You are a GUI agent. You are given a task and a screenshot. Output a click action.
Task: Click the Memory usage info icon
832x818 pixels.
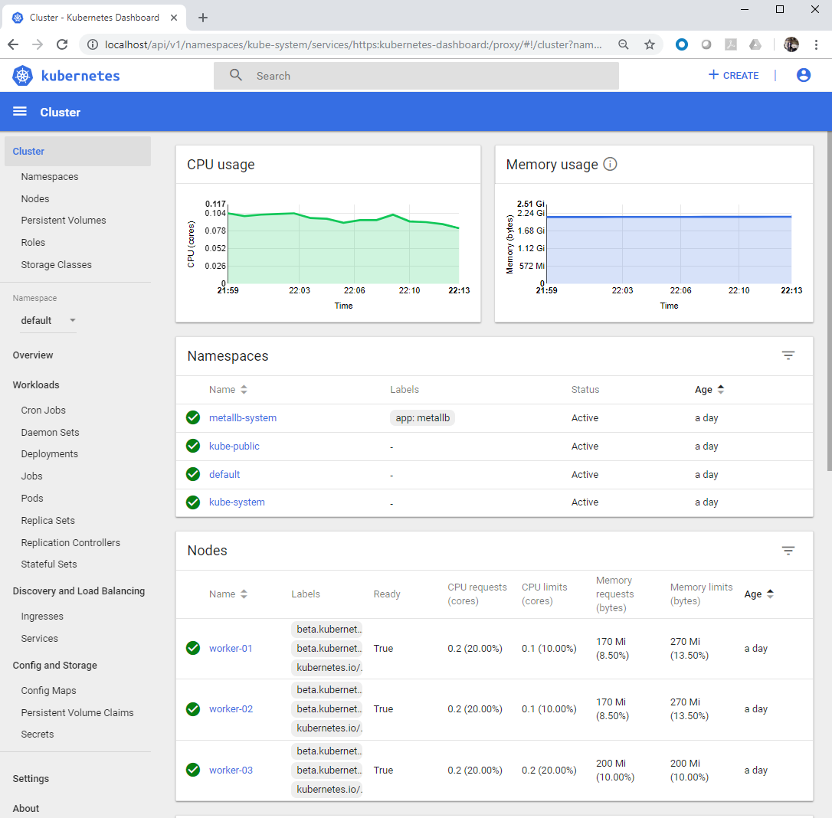[610, 164]
